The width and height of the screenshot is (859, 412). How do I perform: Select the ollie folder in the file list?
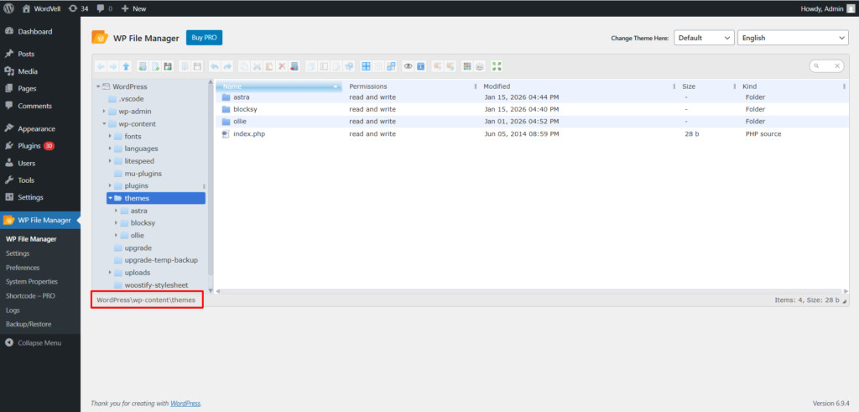point(530,121)
